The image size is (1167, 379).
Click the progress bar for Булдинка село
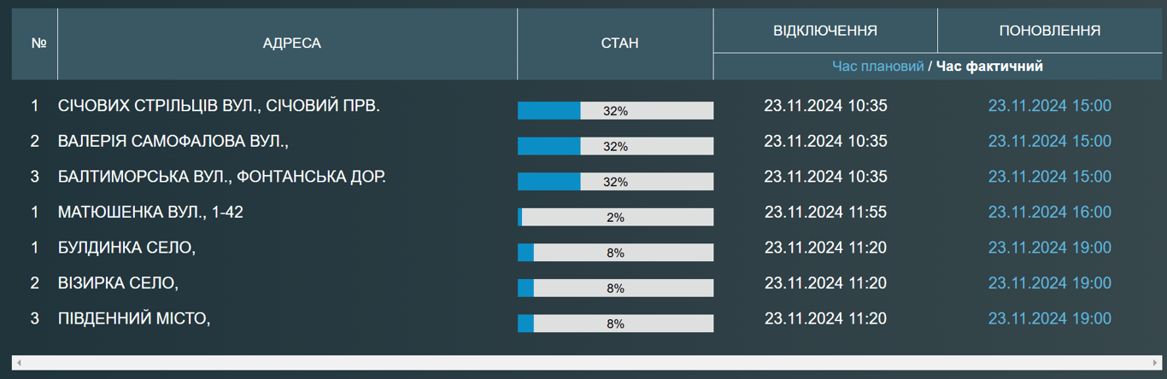(615, 253)
